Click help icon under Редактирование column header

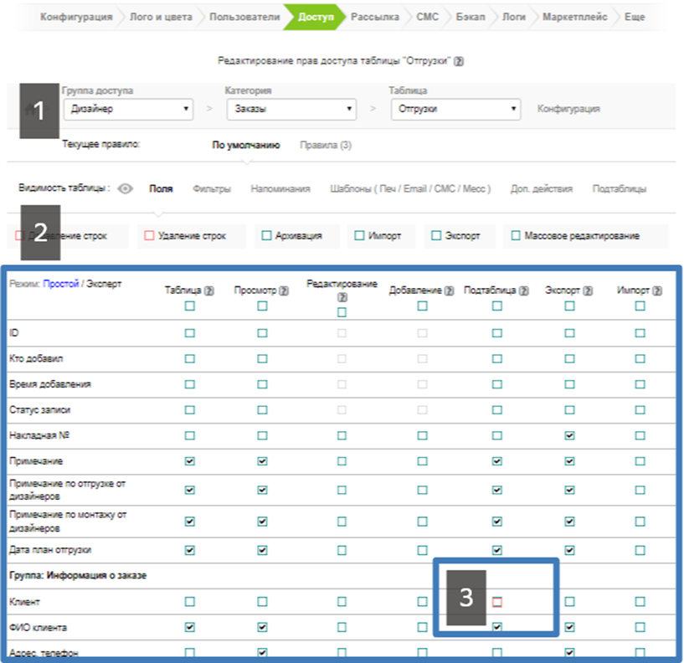(x=342, y=296)
